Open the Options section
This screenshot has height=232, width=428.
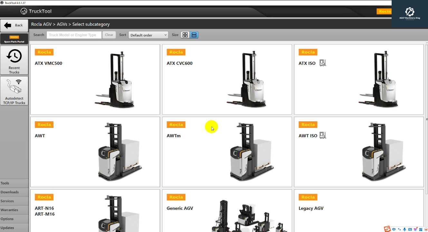[x=7, y=219]
